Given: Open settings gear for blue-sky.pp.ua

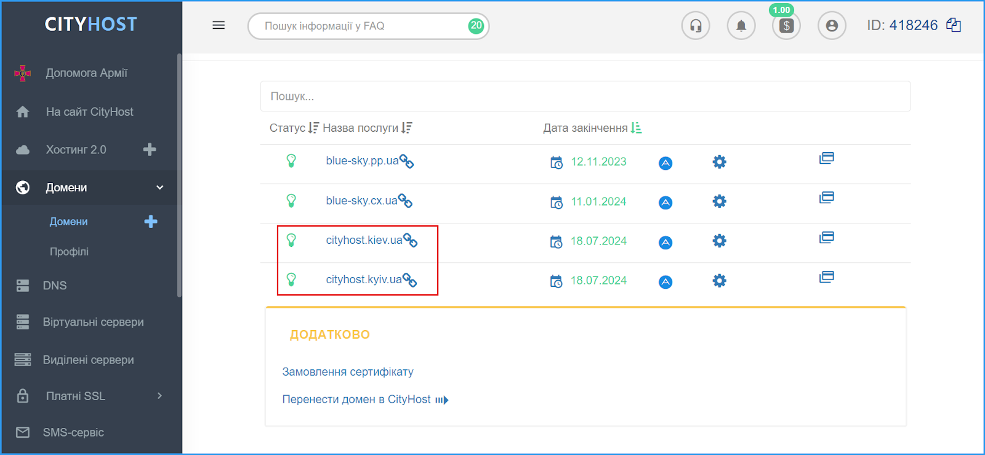Looking at the screenshot, I should [719, 162].
